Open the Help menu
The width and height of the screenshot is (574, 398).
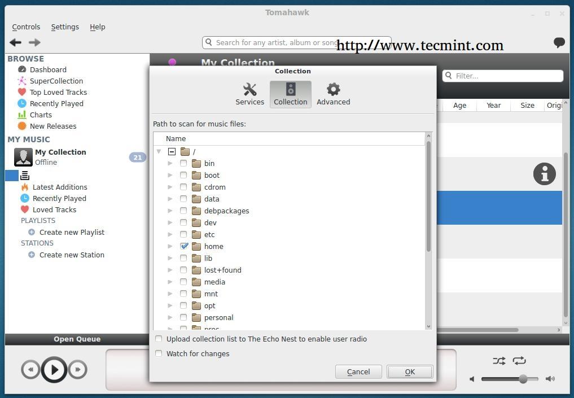click(x=98, y=27)
